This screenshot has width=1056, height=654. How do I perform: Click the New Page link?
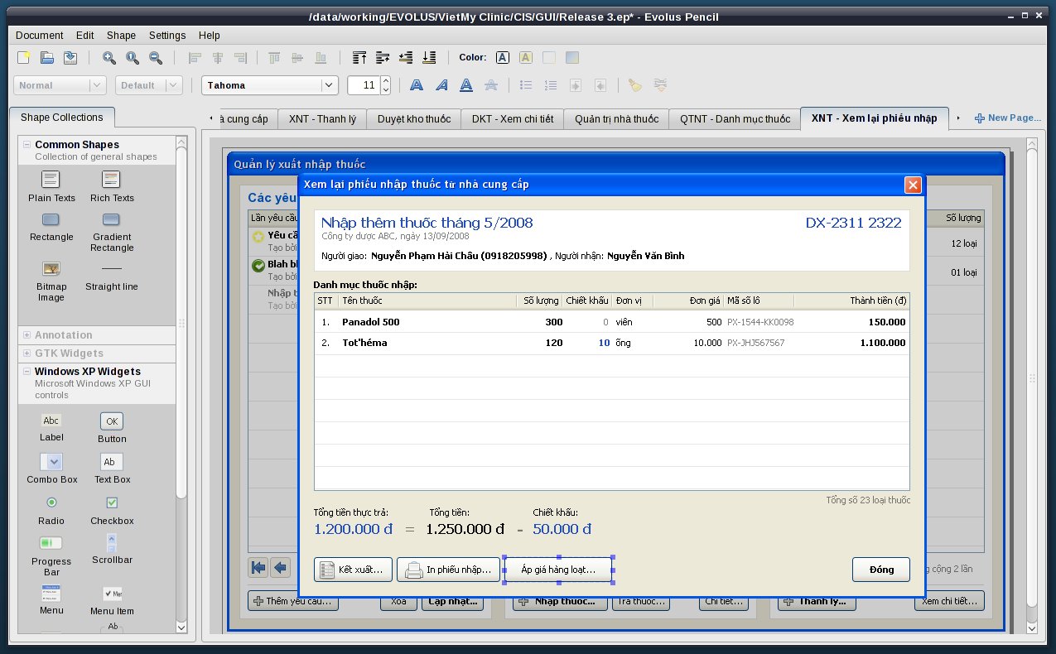(1007, 118)
